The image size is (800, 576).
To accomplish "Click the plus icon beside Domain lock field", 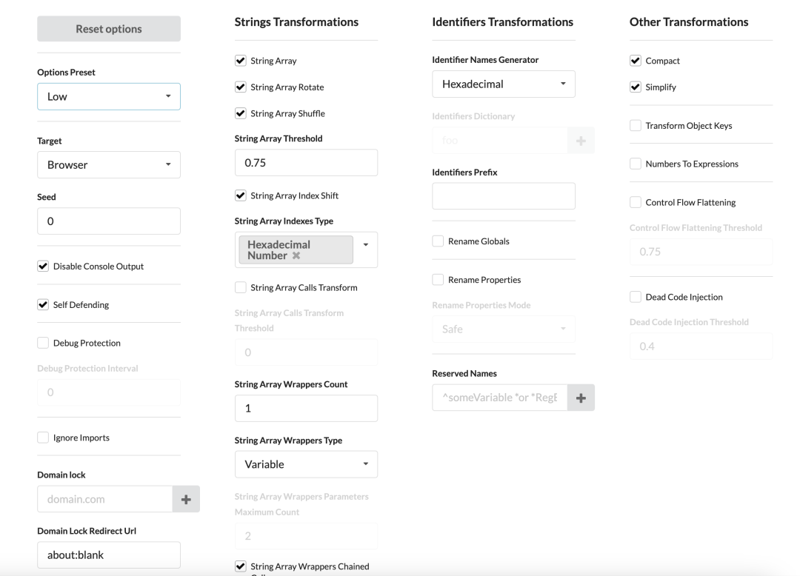I will coord(186,500).
